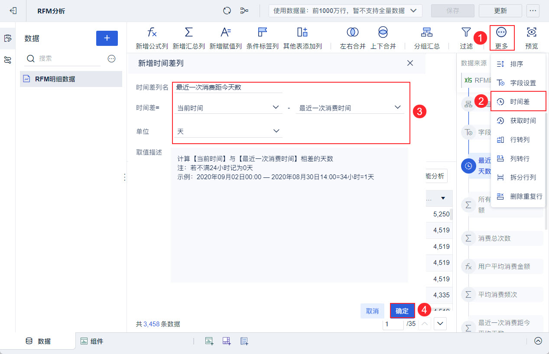Select 时间差 from the more menu

(x=518, y=102)
